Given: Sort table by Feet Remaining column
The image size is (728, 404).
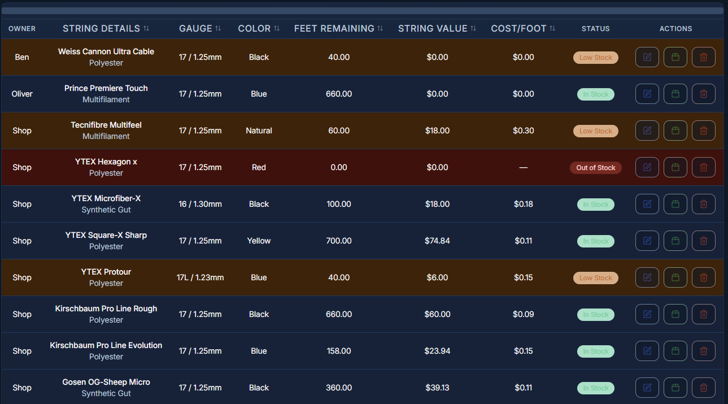Looking at the screenshot, I should click(339, 28).
